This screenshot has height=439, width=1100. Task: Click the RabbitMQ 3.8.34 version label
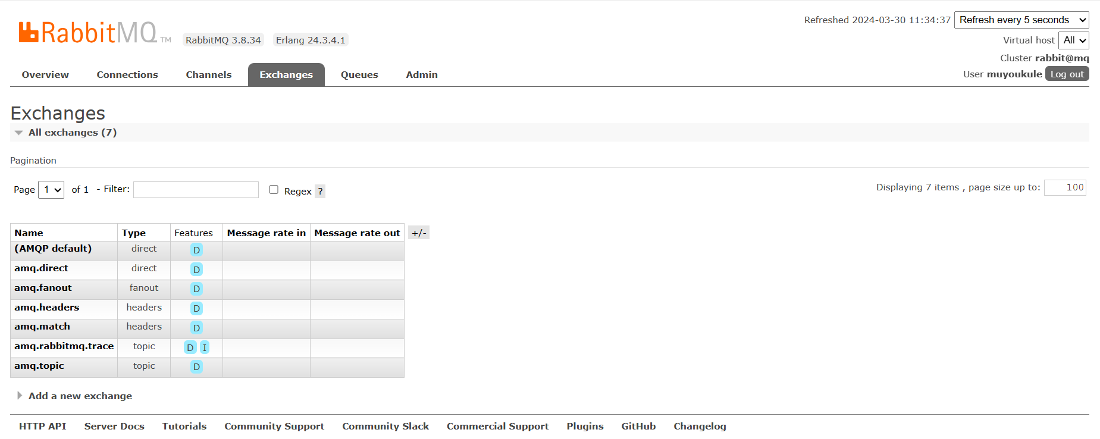point(223,40)
